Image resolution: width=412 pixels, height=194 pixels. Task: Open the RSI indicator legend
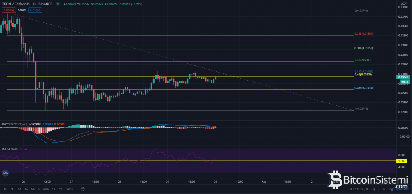pyautogui.click(x=10, y=149)
